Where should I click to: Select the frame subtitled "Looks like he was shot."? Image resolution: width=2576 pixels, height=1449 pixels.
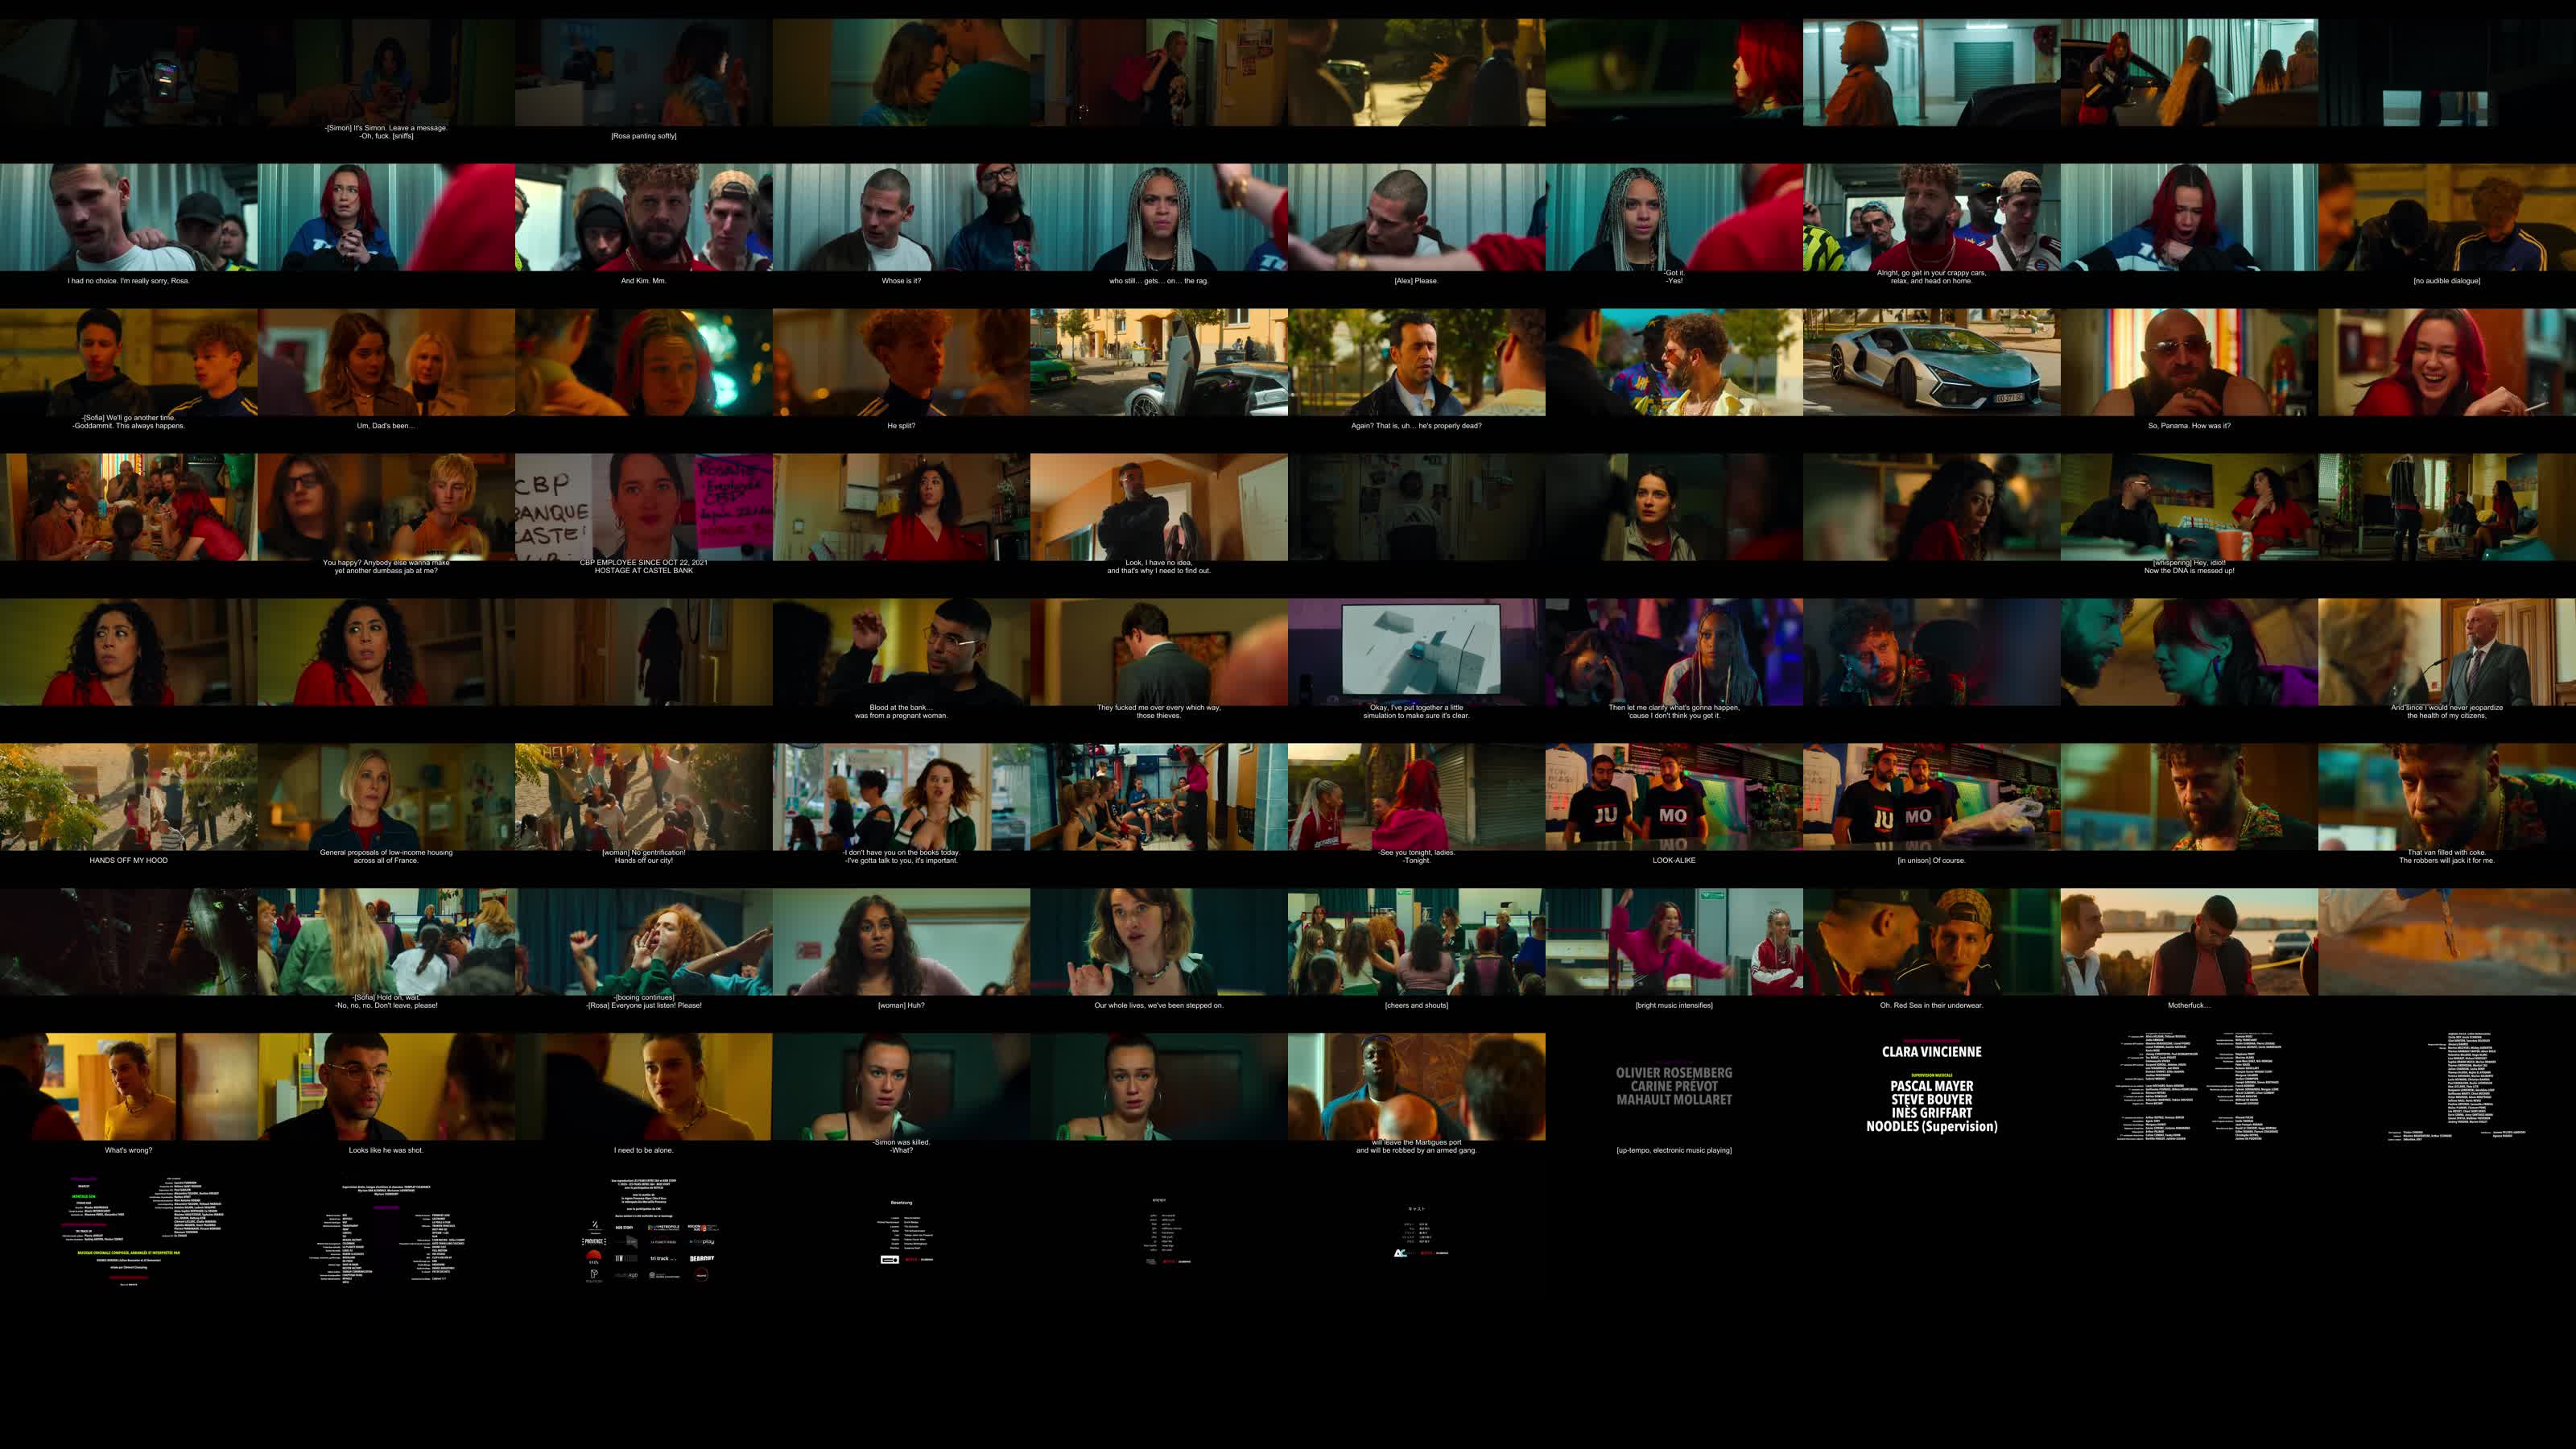coord(386,1087)
